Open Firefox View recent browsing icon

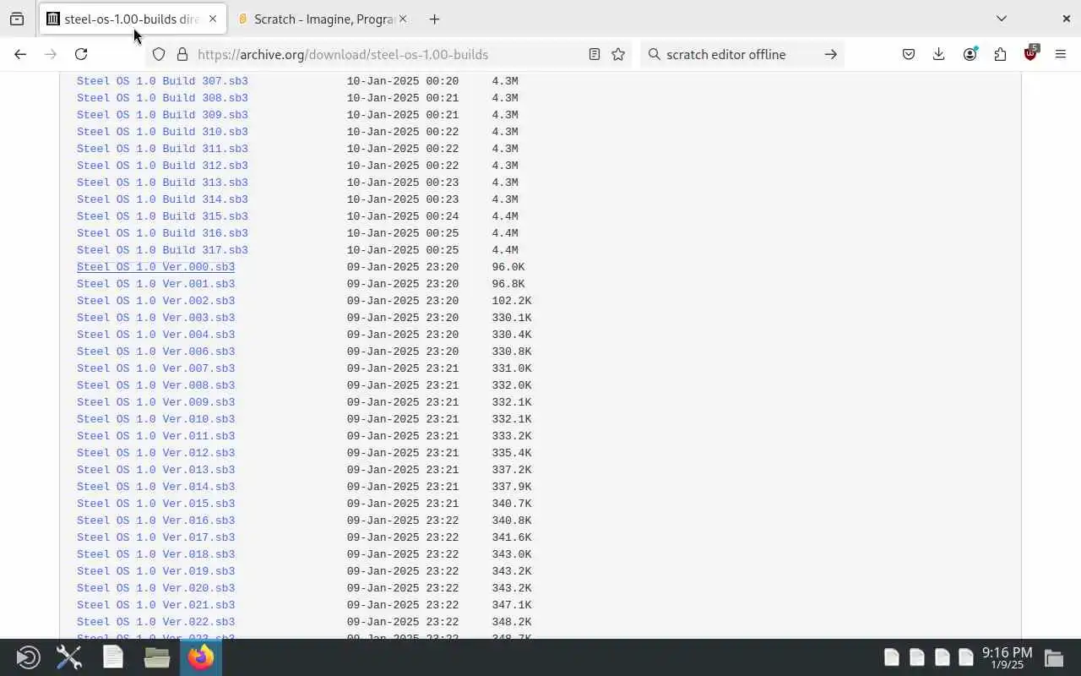point(17,19)
